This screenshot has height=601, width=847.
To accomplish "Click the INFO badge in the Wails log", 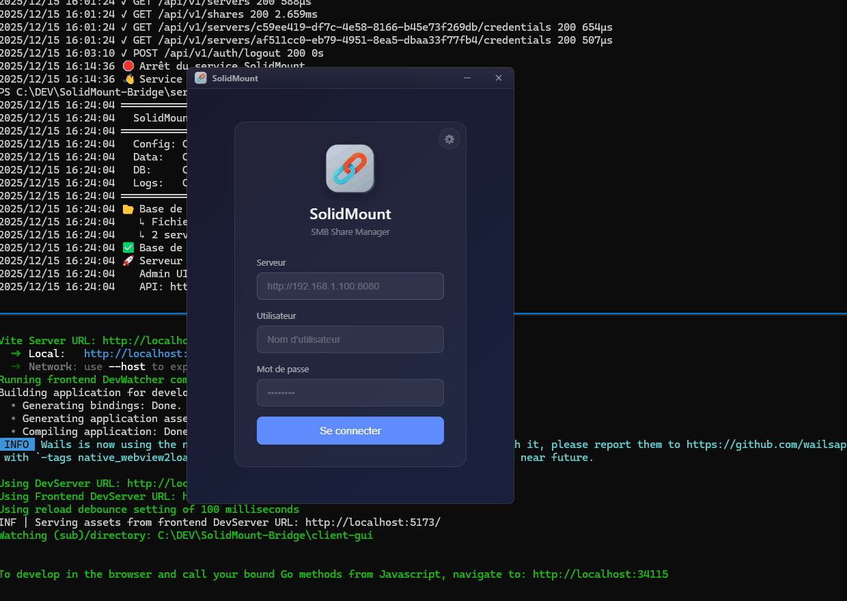I will point(16,444).
